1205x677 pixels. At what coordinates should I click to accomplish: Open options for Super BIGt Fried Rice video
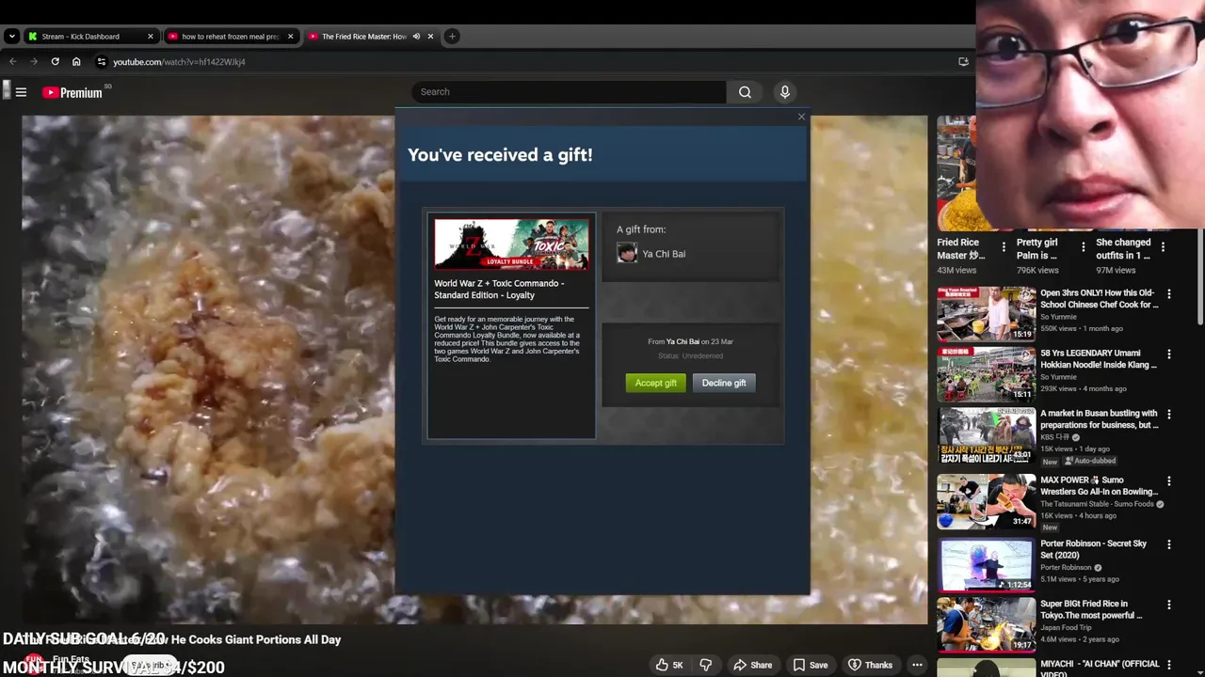point(1169,605)
